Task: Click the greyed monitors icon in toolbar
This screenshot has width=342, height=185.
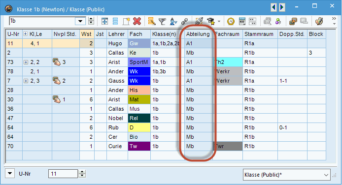Action: (304, 21)
